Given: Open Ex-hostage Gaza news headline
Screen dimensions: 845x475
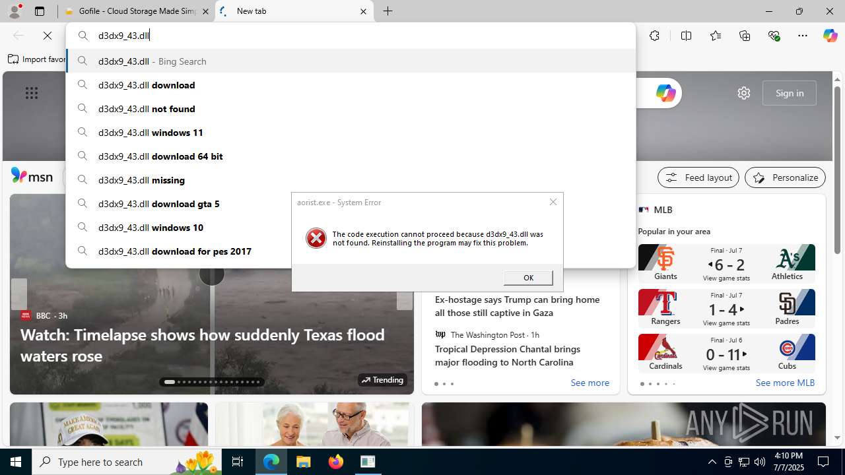Looking at the screenshot, I should click(517, 306).
